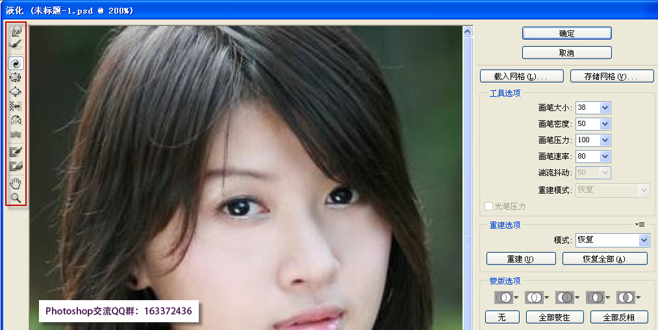Click the 确定 confirm button
The width and height of the screenshot is (658, 330).
point(566,33)
